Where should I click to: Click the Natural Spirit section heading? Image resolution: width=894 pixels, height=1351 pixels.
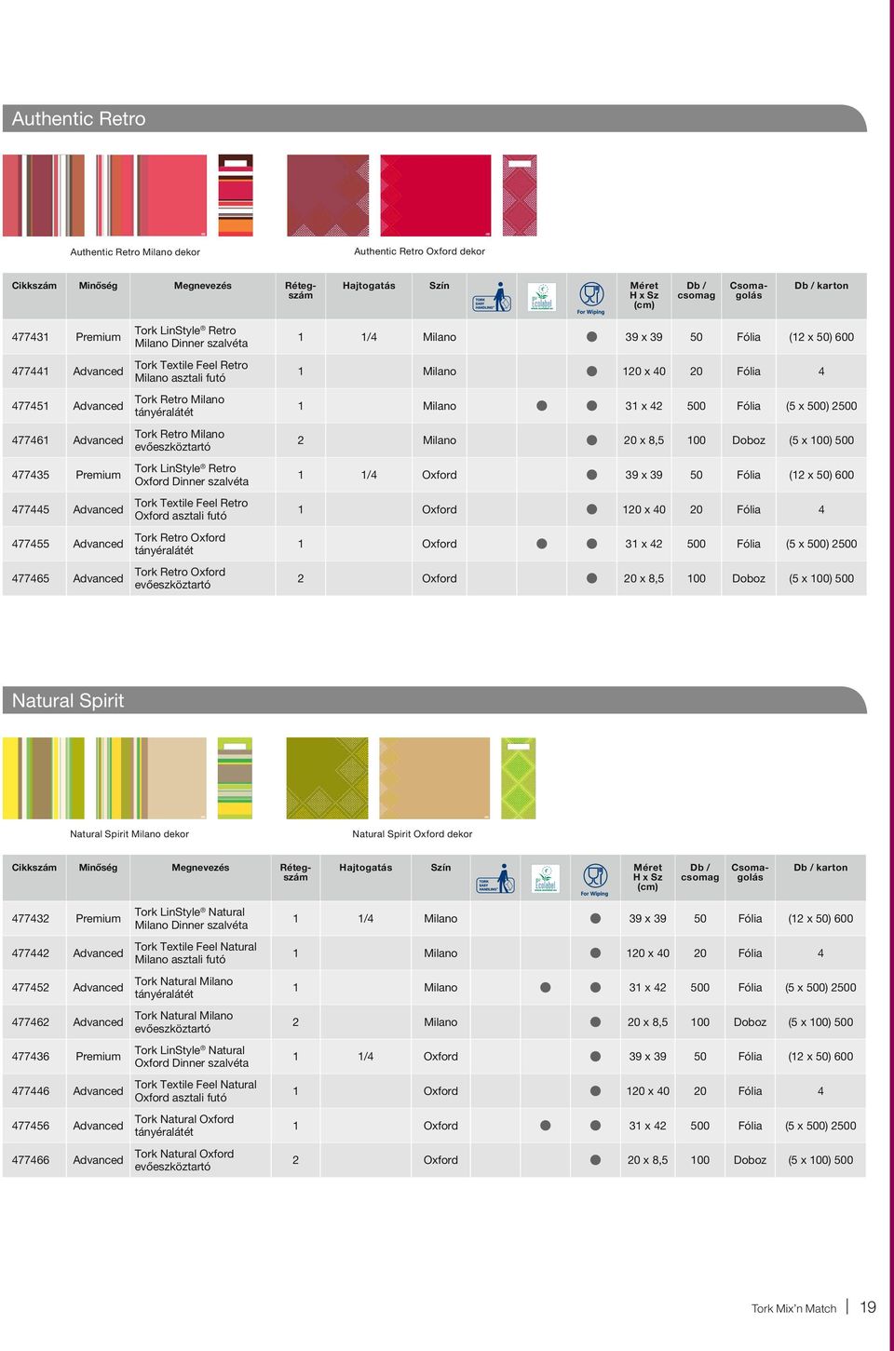68,700
